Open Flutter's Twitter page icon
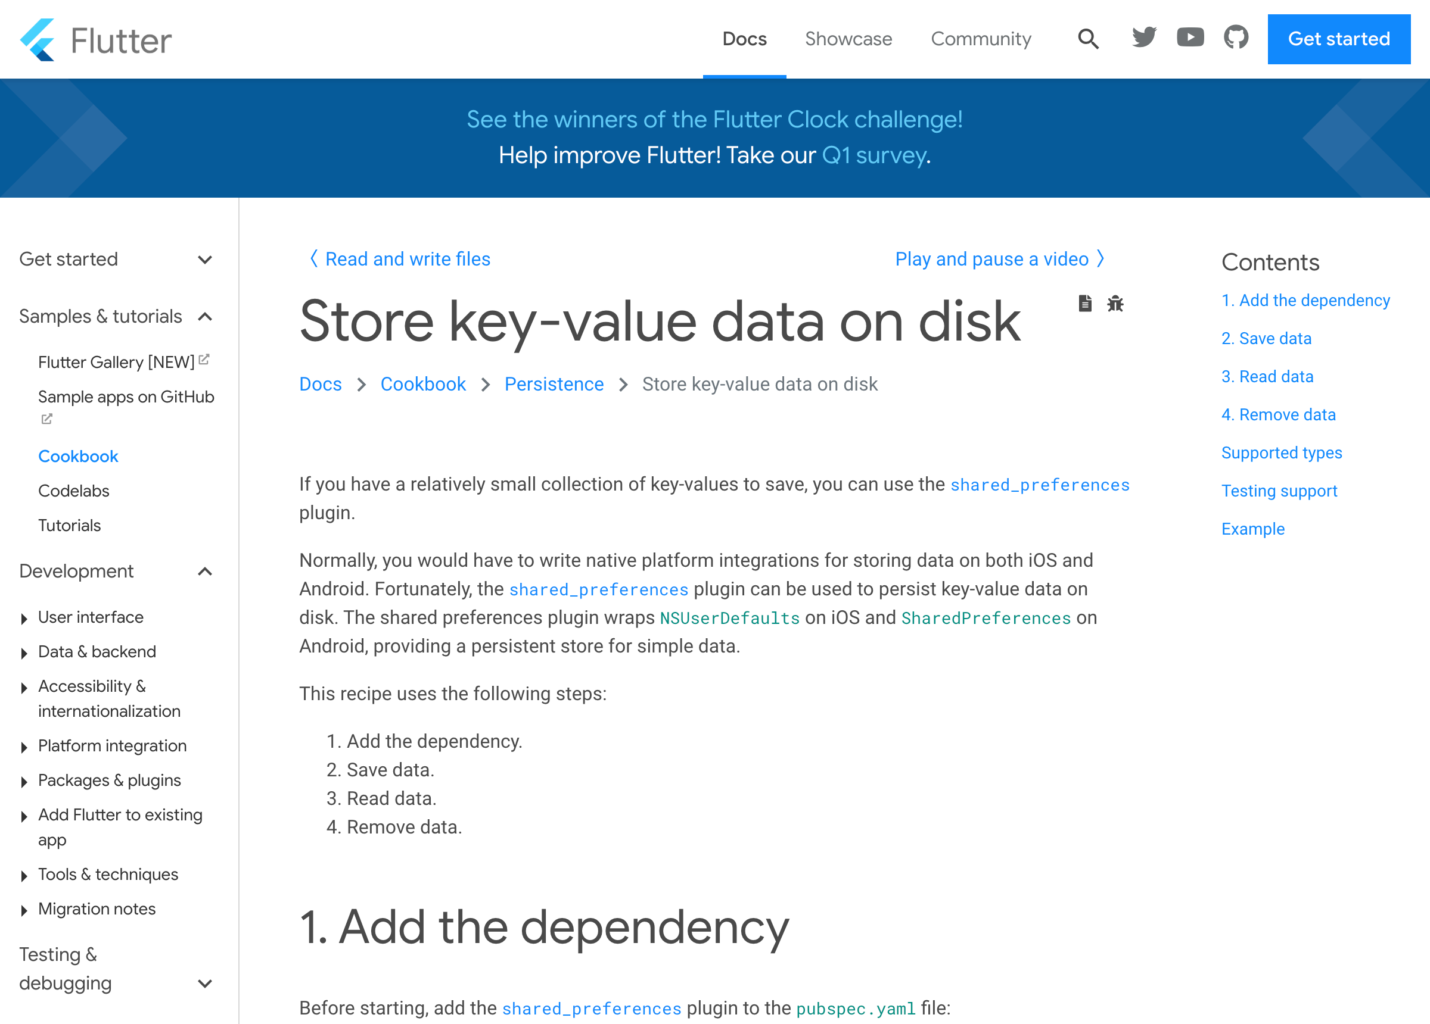The image size is (1430, 1024). (x=1144, y=38)
